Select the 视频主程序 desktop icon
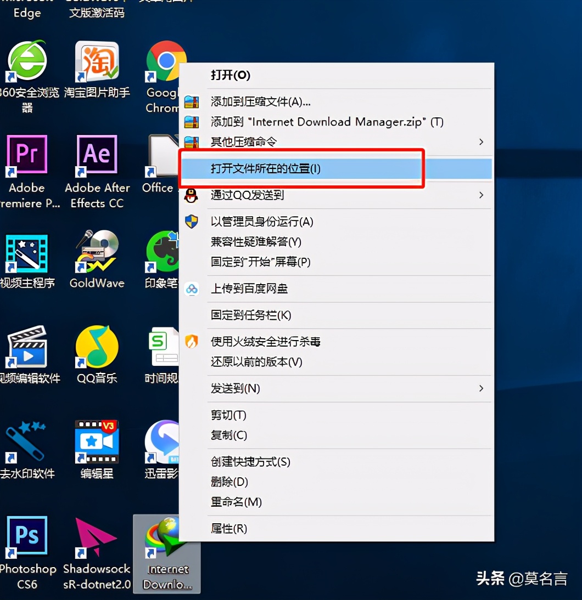The width and height of the screenshot is (582, 600). point(27,253)
